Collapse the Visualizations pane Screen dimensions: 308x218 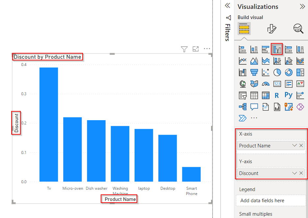point(302,7)
